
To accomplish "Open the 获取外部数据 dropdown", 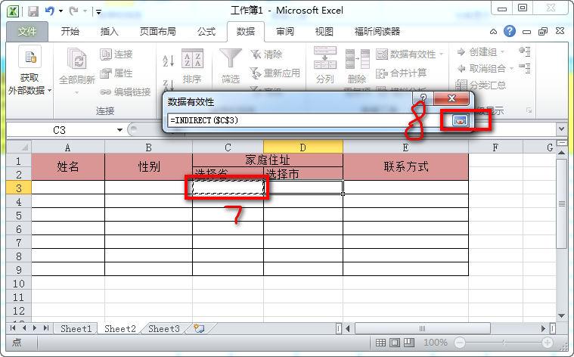I will point(29,83).
